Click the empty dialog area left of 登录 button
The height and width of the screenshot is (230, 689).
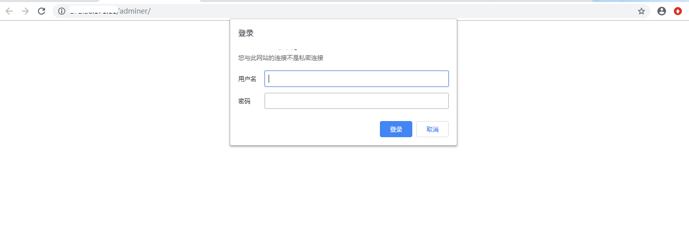click(304, 129)
